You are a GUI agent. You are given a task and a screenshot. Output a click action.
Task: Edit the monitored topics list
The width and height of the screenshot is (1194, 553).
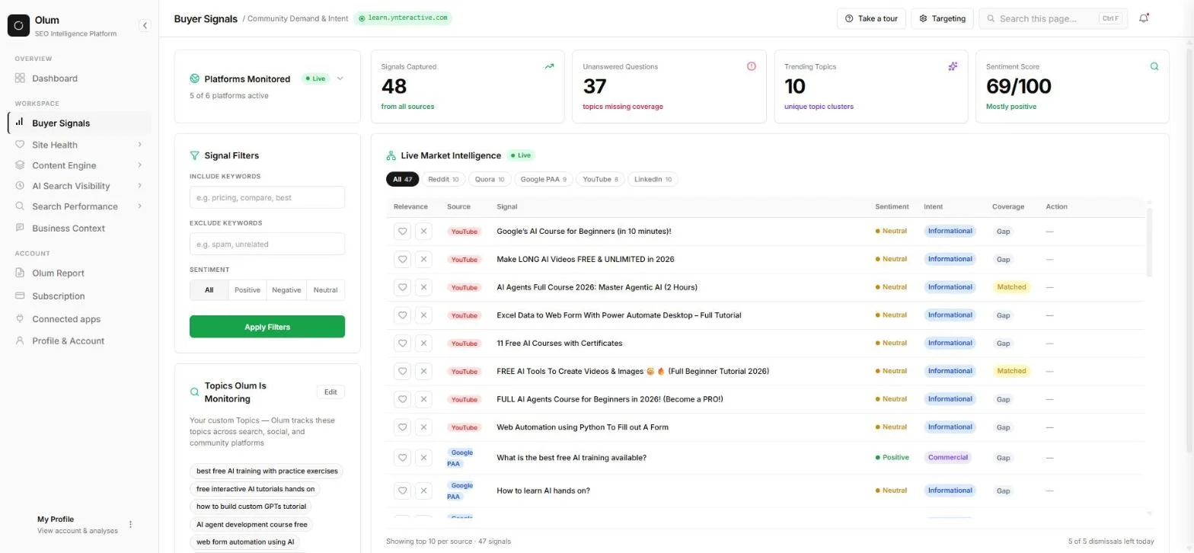(330, 392)
